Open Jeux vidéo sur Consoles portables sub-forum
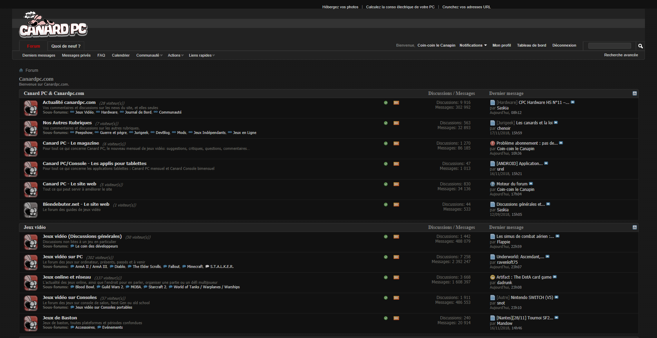 pyautogui.click(x=104, y=307)
